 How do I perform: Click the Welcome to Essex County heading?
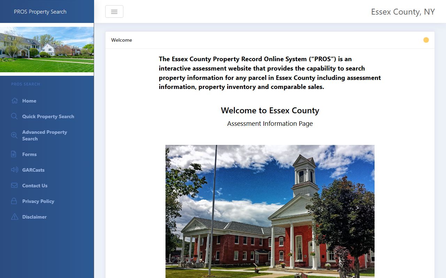[270, 111]
